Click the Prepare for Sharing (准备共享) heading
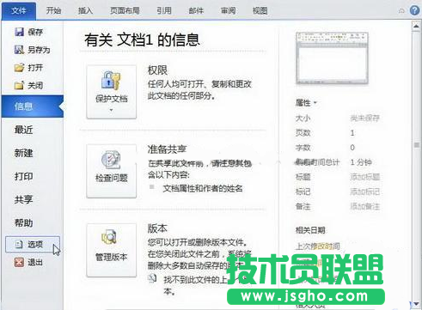422x310 pixels. coord(167,149)
